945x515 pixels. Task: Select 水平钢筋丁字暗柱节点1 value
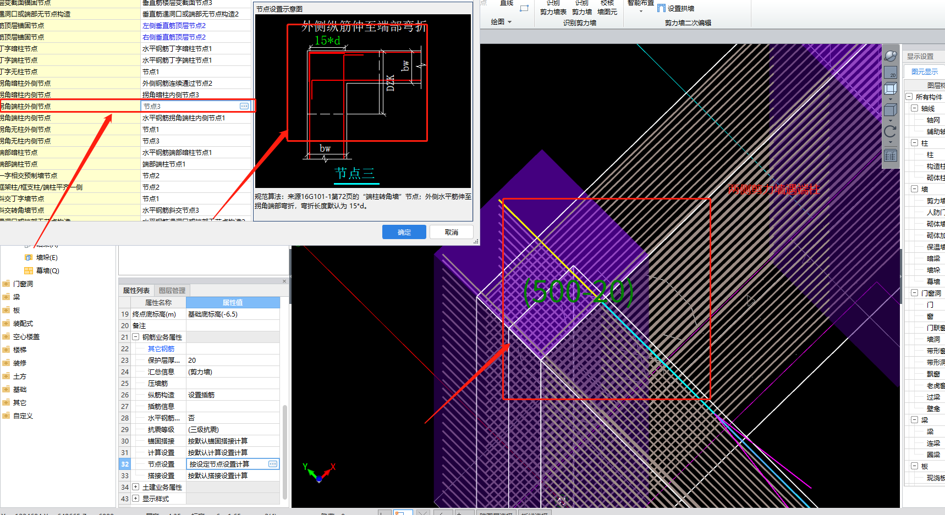click(x=196, y=48)
